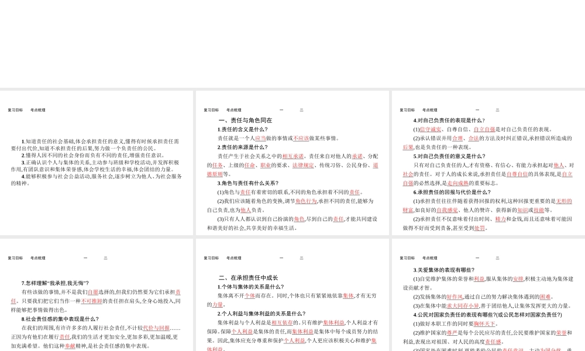
Task: Click the underlined phrase '代价与回报'
Action: click(x=156, y=328)
